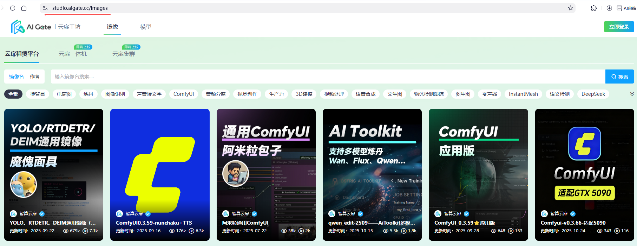Image resolution: width=637 pixels, height=246 pixels.
Task: Click the play-count icon showing 1.8k
Action: (x=404, y=231)
